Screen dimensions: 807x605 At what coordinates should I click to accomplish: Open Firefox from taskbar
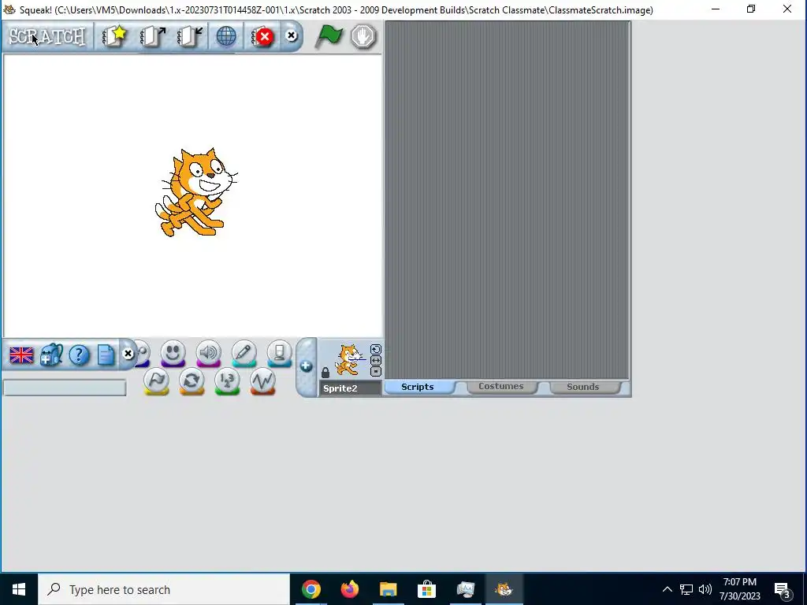click(x=350, y=589)
